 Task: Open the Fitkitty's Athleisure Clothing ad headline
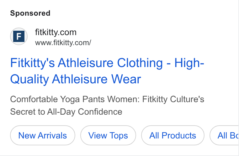point(107,71)
